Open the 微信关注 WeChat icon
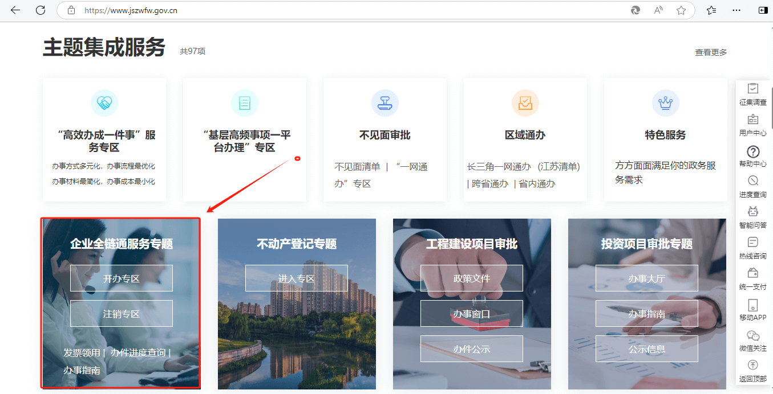 coord(753,336)
